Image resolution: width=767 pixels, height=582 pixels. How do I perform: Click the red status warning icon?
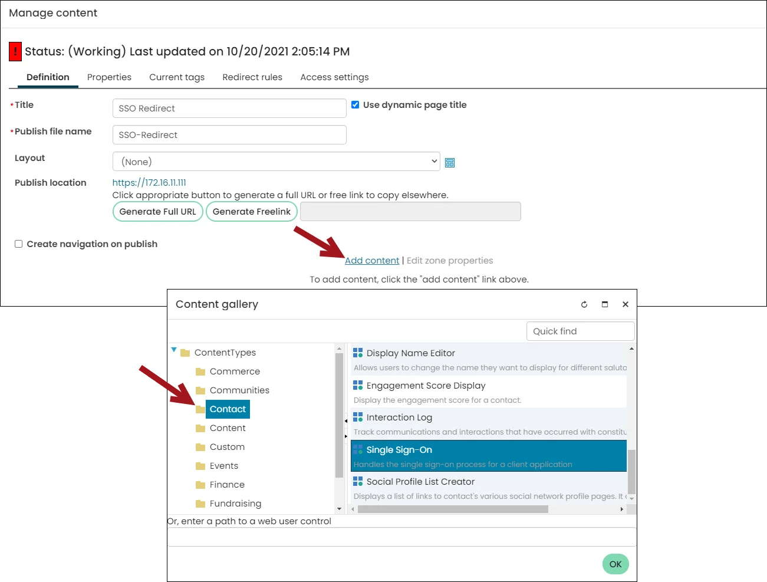[15, 51]
